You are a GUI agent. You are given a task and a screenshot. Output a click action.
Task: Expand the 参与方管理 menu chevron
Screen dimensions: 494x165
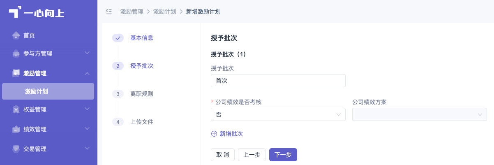click(87, 53)
